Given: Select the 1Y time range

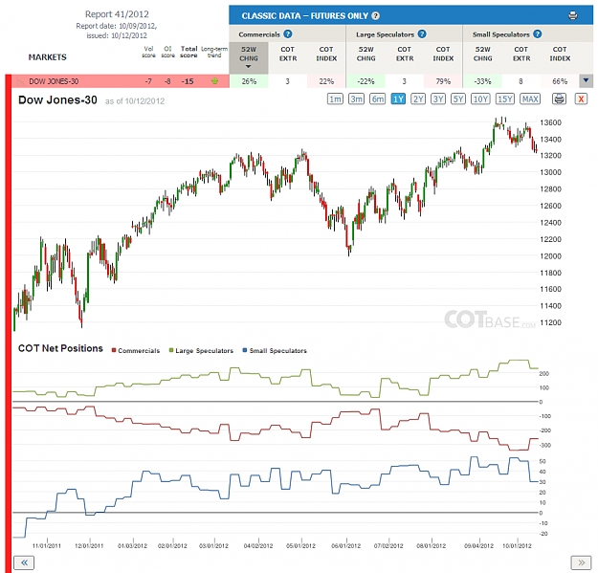Looking at the screenshot, I should pyautogui.click(x=398, y=99).
